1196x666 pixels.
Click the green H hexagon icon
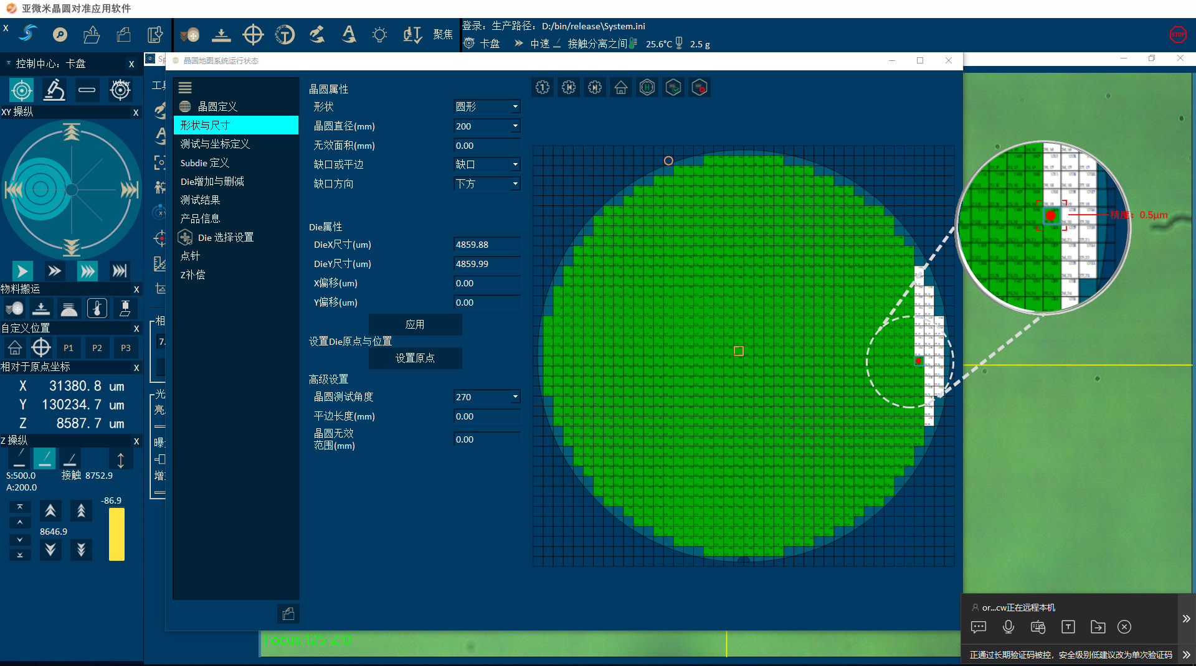(647, 88)
